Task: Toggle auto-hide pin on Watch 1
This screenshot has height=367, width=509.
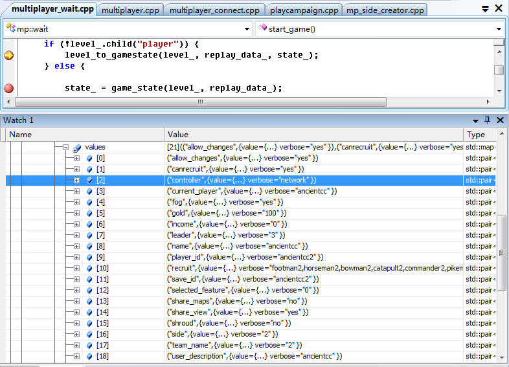Action: click(x=487, y=120)
